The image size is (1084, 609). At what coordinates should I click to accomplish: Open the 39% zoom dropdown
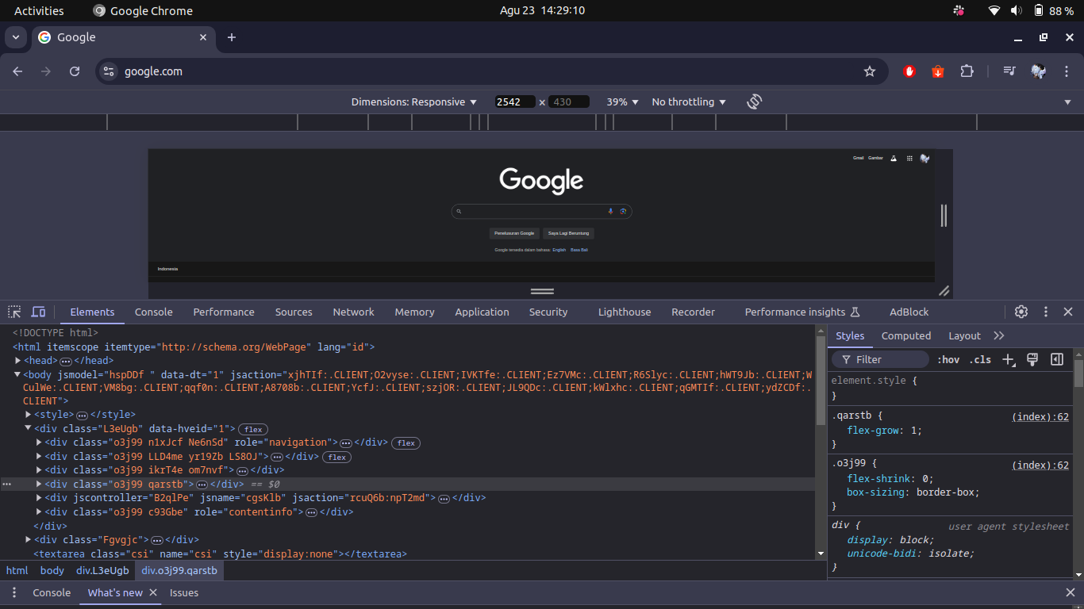click(622, 102)
